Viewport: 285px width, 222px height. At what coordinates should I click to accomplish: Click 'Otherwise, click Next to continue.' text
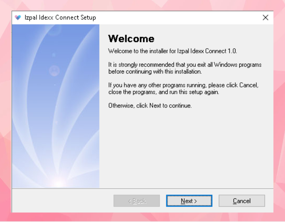(150, 105)
